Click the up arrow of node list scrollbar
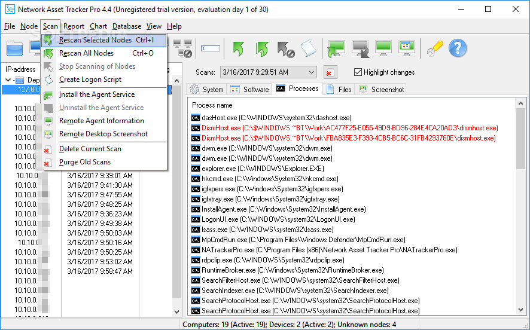The width and height of the screenshot is (530, 330). pyautogui.click(x=177, y=81)
